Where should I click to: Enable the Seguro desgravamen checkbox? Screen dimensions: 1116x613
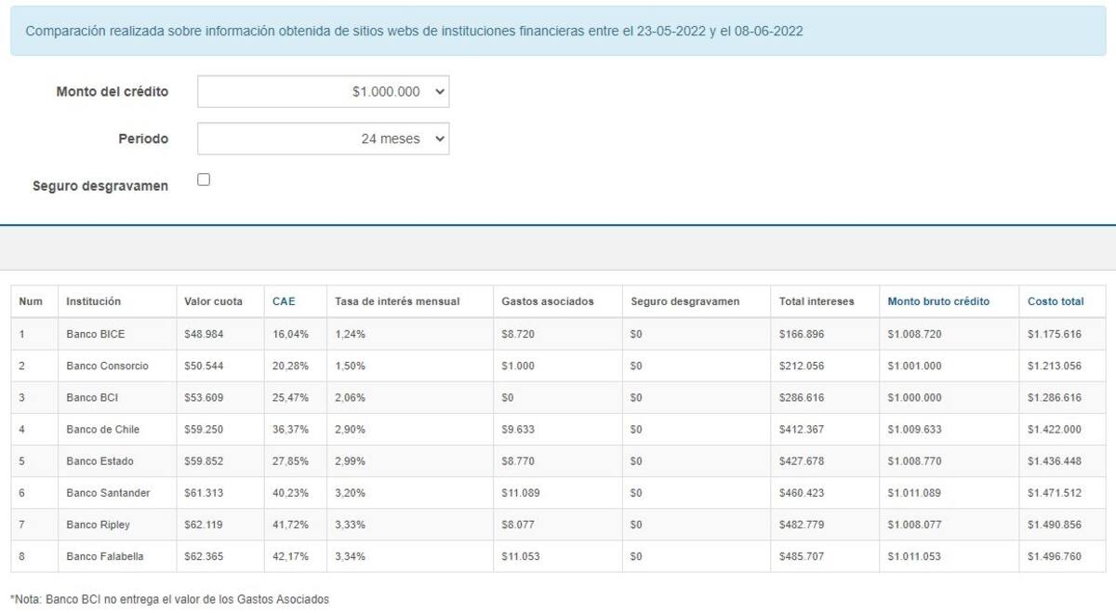pyautogui.click(x=204, y=180)
